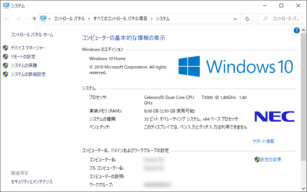Open the recent locations dropdown arrow
This screenshot has width=307, height=192.
click(27, 19)
